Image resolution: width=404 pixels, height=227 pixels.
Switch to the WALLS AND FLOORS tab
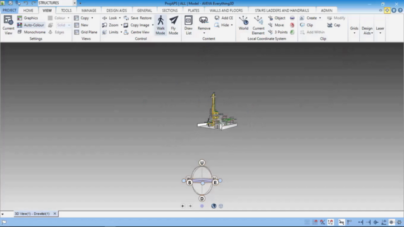(x=226, y=10)
